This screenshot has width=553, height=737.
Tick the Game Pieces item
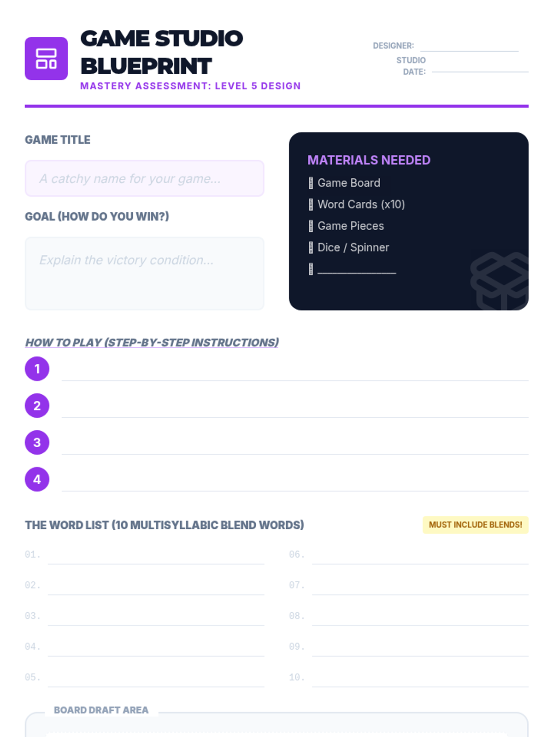point(311,226)
